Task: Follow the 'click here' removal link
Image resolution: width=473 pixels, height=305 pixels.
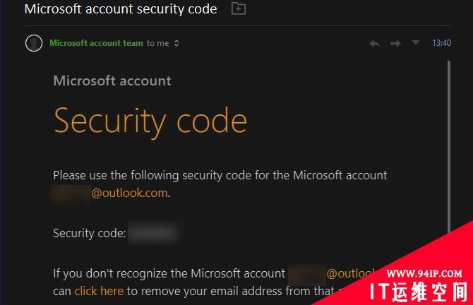Action: (99, 291)
